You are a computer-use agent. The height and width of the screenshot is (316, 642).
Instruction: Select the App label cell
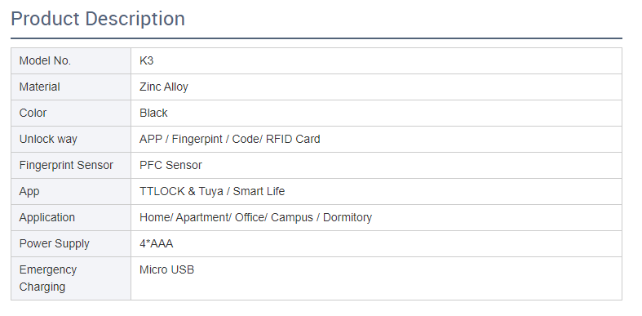tap(71, 191)
